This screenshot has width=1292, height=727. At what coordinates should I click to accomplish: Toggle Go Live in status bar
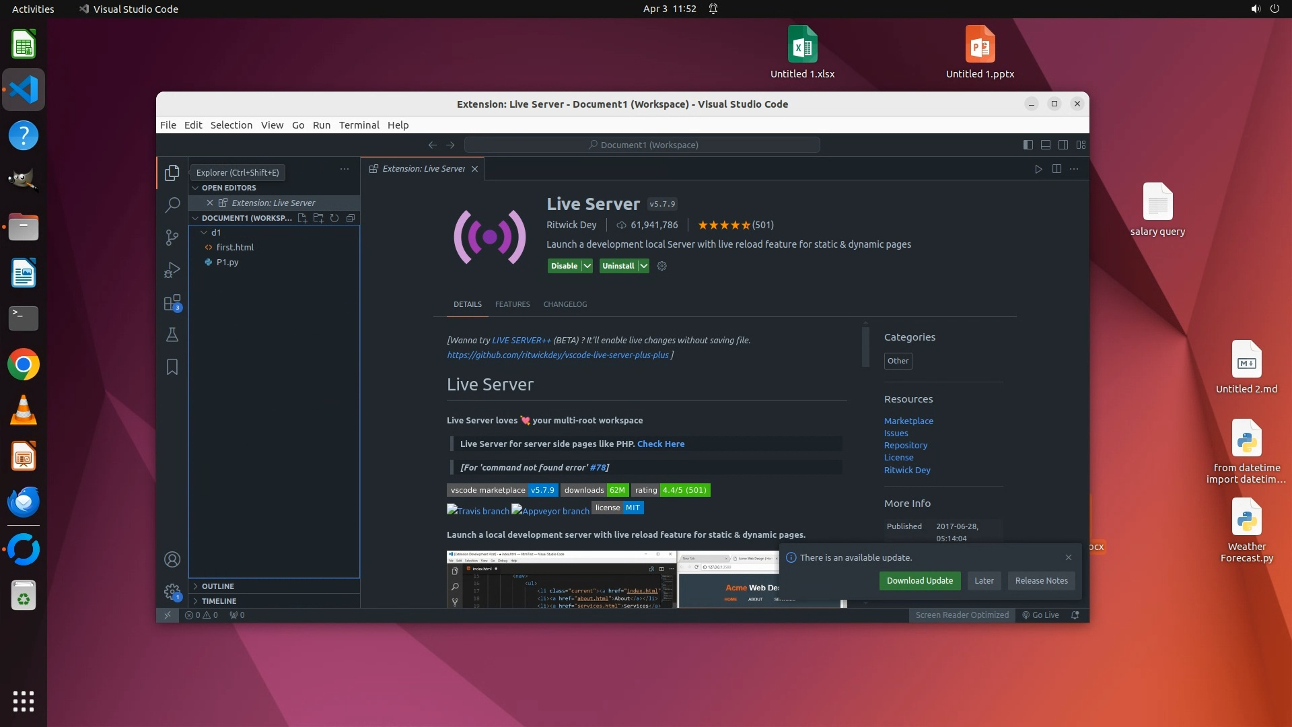(1040, 615)
